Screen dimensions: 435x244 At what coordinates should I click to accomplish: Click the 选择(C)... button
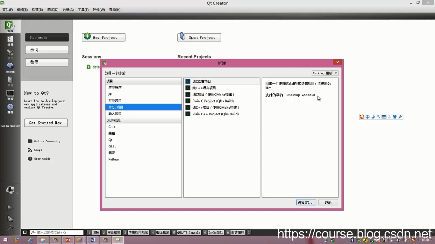(306, 202)
